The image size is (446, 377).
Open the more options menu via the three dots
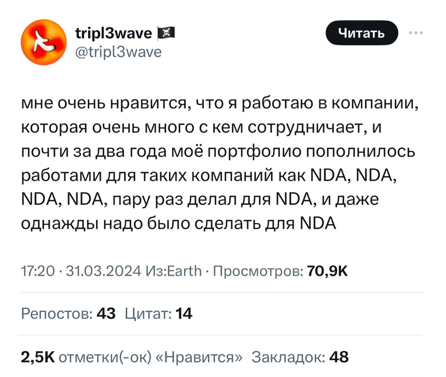[x=416, y=33]
